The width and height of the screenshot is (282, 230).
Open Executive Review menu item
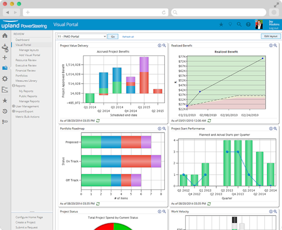pos(26,65)
